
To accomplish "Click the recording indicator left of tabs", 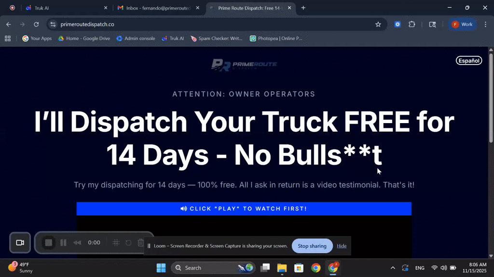I will coord(12,8).
